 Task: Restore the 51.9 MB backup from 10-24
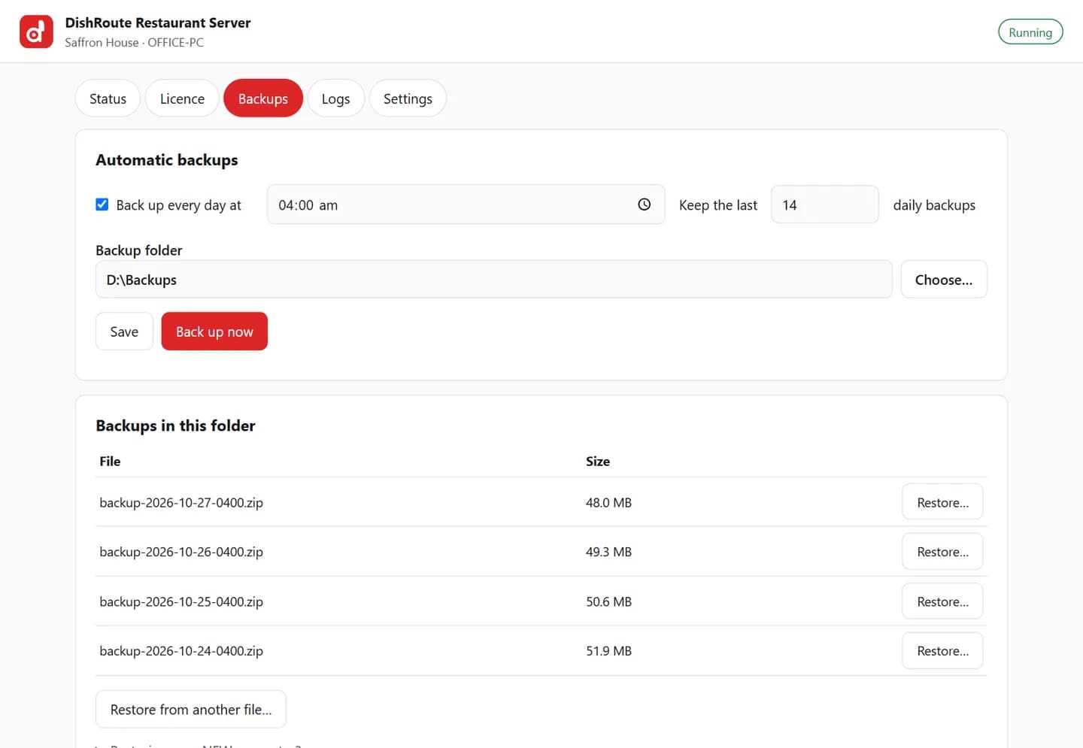(942, 651)
